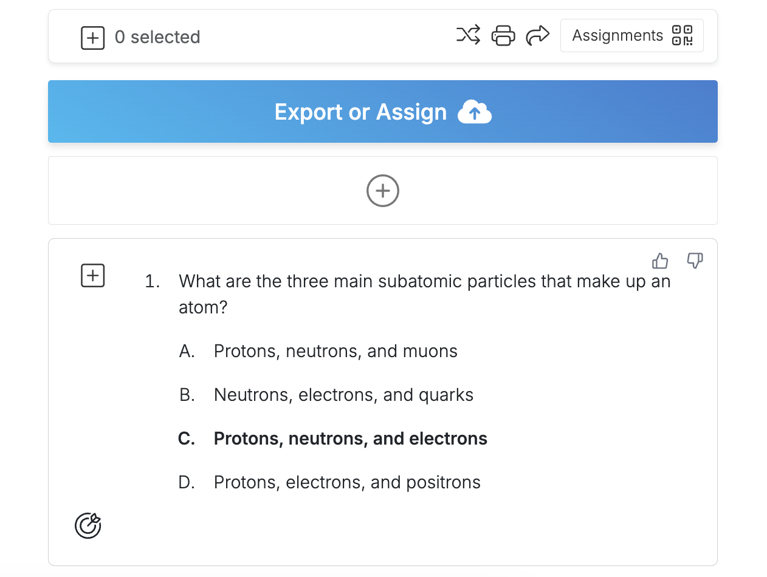
Task: Choose answer B: Neutrons, electrons, and quarks
Action: click(343, 395)
